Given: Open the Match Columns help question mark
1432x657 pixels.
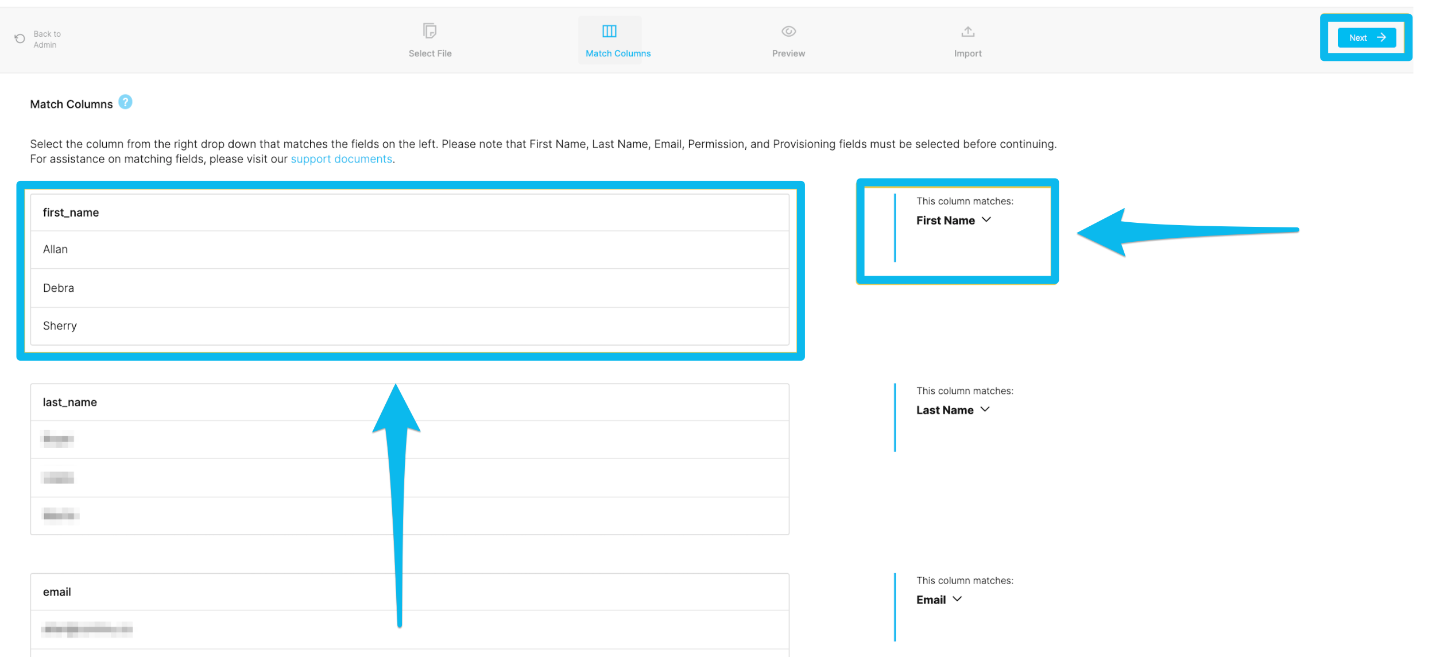Looking at the screenshot, I should point(125,102).
